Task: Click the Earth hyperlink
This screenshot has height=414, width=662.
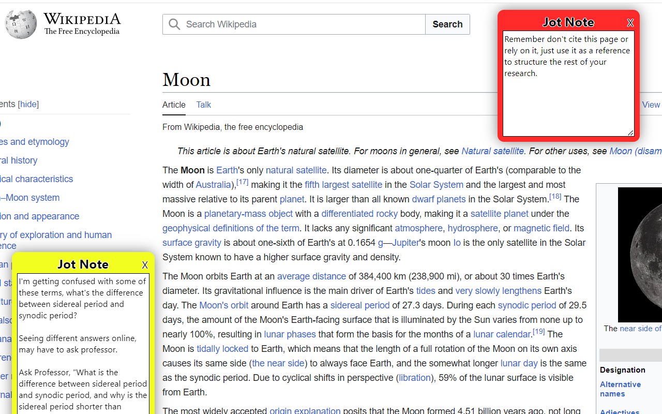Action: click(x=227, y=170)
